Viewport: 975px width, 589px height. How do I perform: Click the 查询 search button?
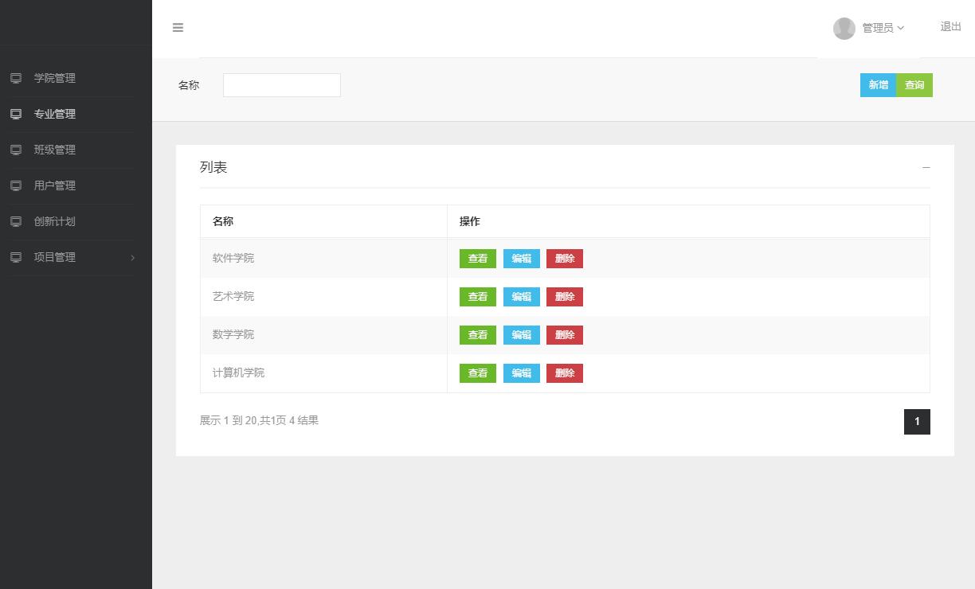914,85
